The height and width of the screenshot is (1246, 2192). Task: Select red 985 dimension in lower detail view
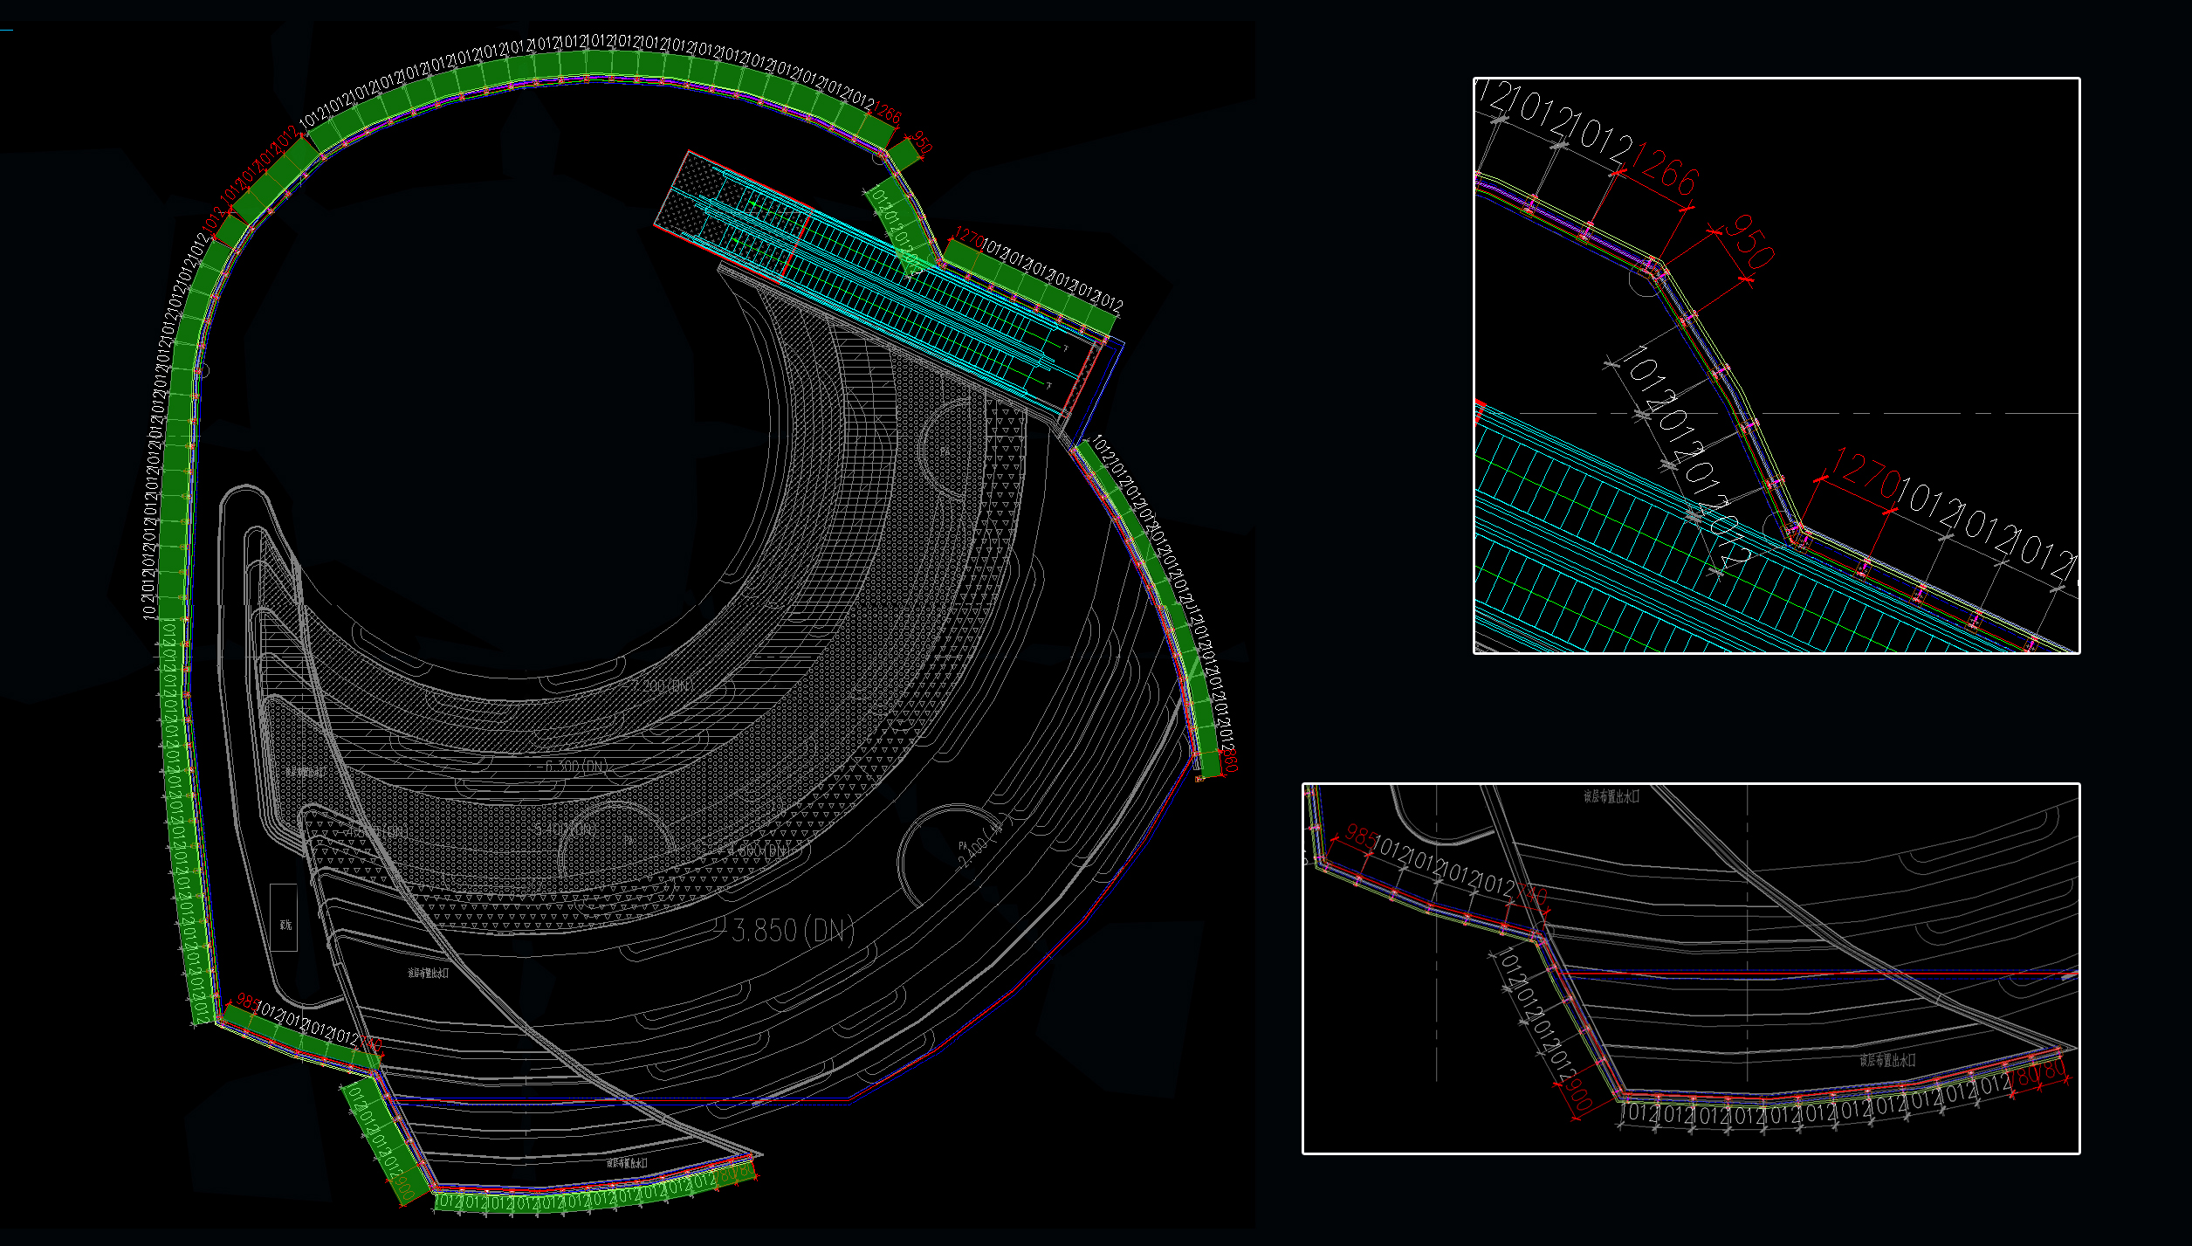1360,836
